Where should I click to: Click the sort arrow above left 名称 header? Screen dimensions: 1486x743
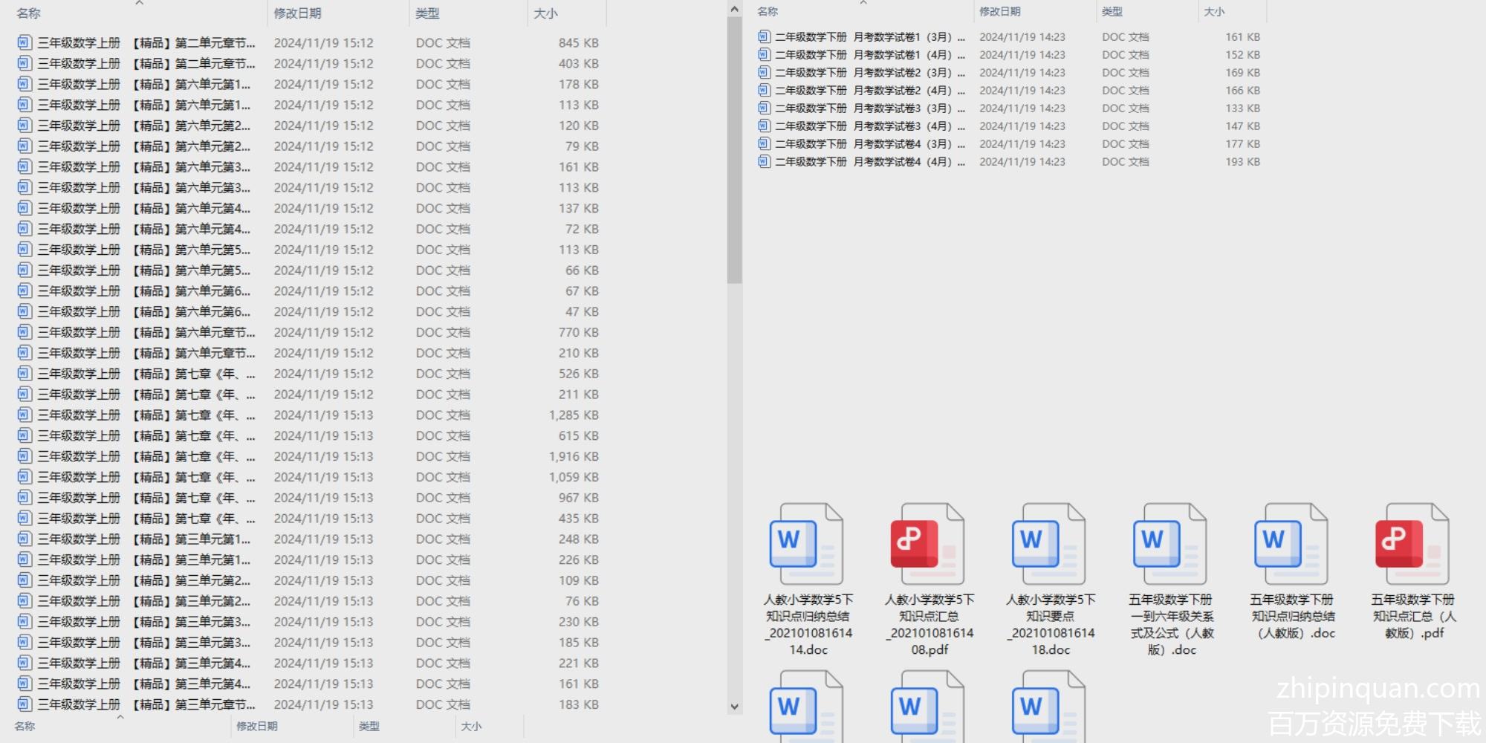139,3
